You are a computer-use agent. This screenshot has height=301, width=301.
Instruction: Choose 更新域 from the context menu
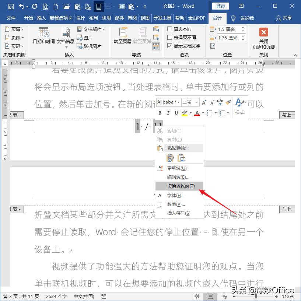(x=177, y=167)
